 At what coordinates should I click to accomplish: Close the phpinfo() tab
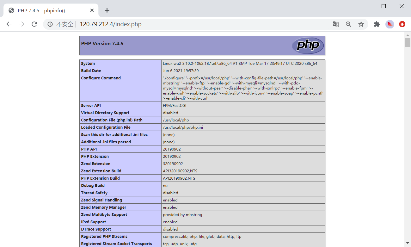92,10
